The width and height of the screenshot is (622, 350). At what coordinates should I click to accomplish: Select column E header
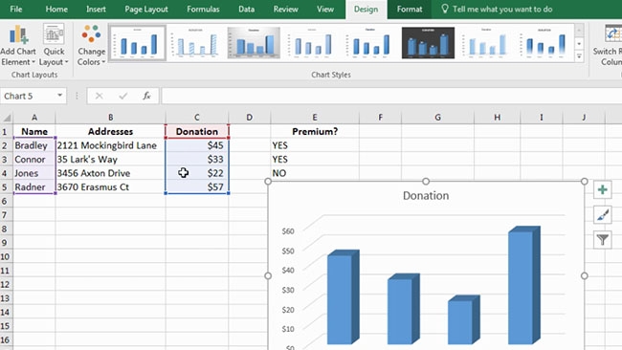[315, 118]
